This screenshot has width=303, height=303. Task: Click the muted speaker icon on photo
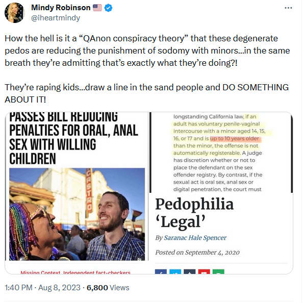point(139,259)
